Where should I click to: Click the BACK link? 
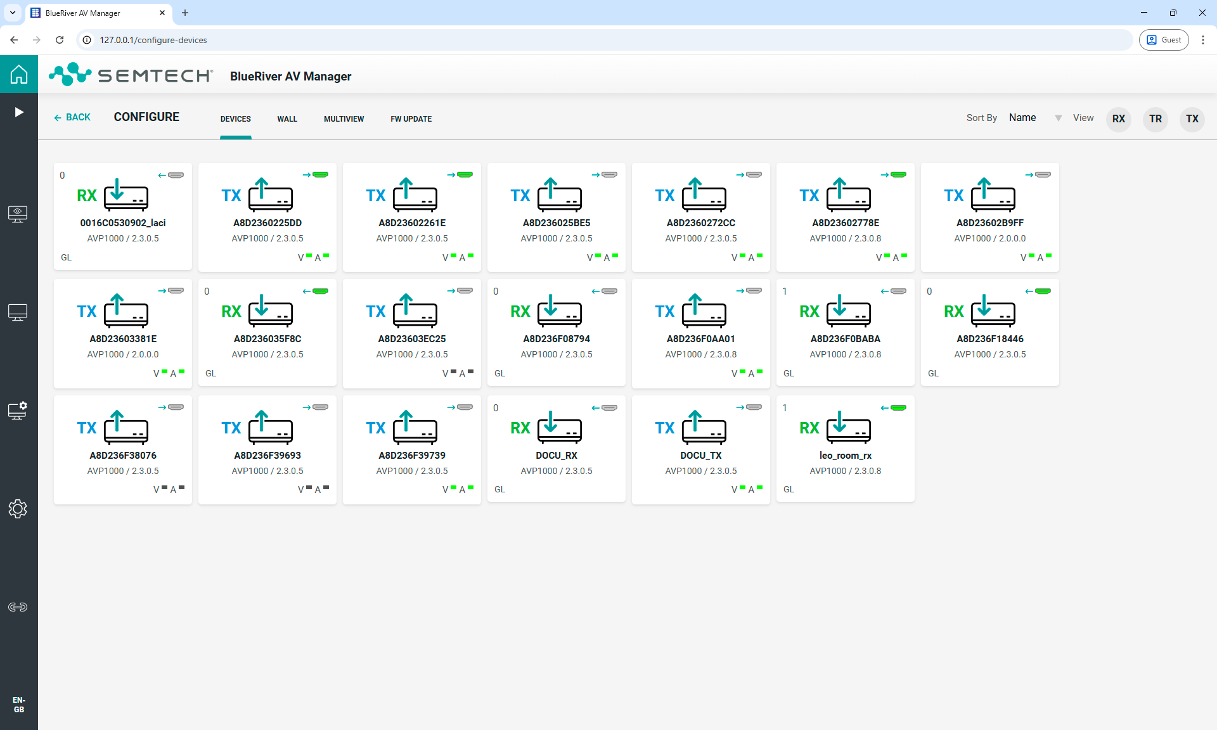(72, 117)
